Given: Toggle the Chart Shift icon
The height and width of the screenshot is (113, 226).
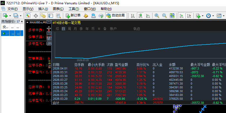Looking at the screenshot, I should point(189,16).
